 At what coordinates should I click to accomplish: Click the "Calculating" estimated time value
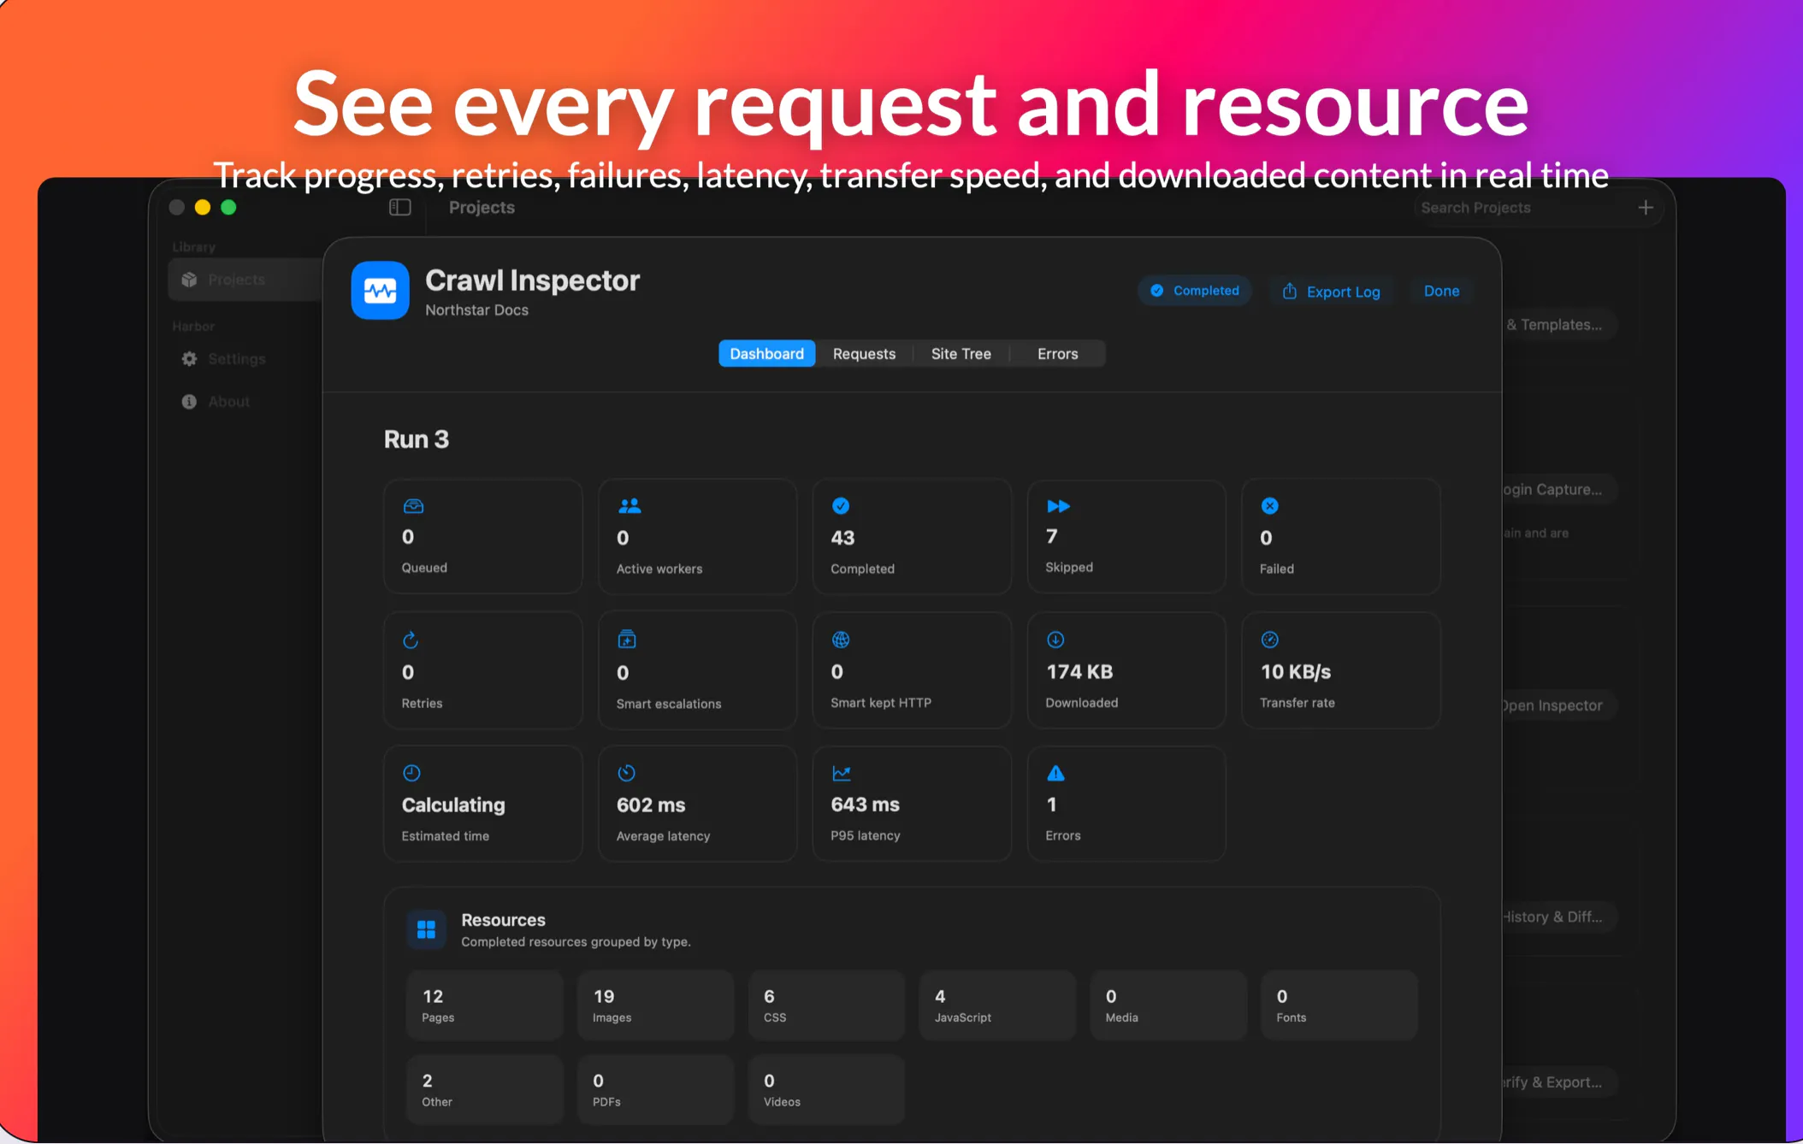453,805
